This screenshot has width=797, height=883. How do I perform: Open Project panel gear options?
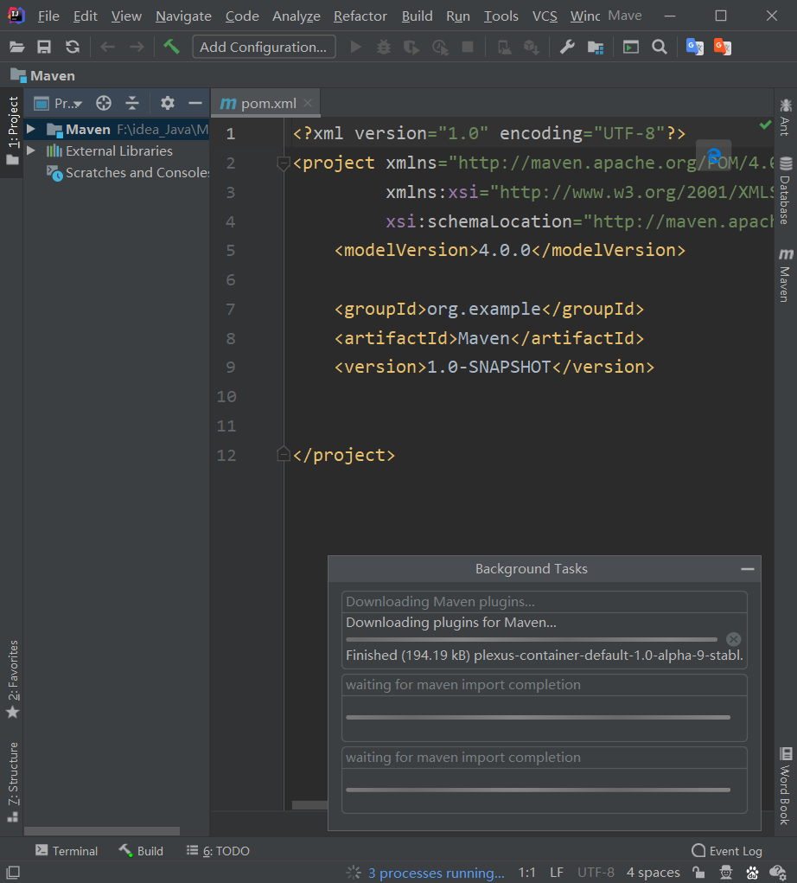click(x=167, y=103)
